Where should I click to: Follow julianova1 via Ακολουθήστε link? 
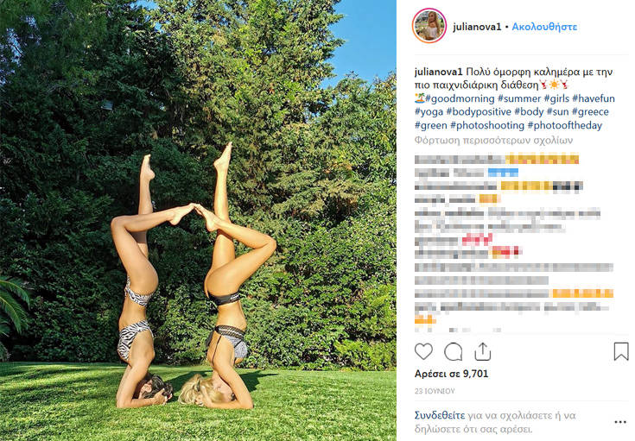click(544, 27)
